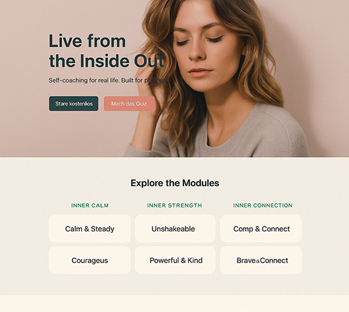Select the Comp & Connect module card

261,228
